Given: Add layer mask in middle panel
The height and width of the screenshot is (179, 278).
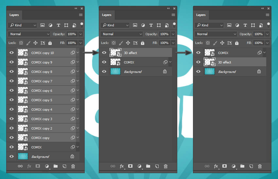Looking at the screenshot, I should (130, 166).
